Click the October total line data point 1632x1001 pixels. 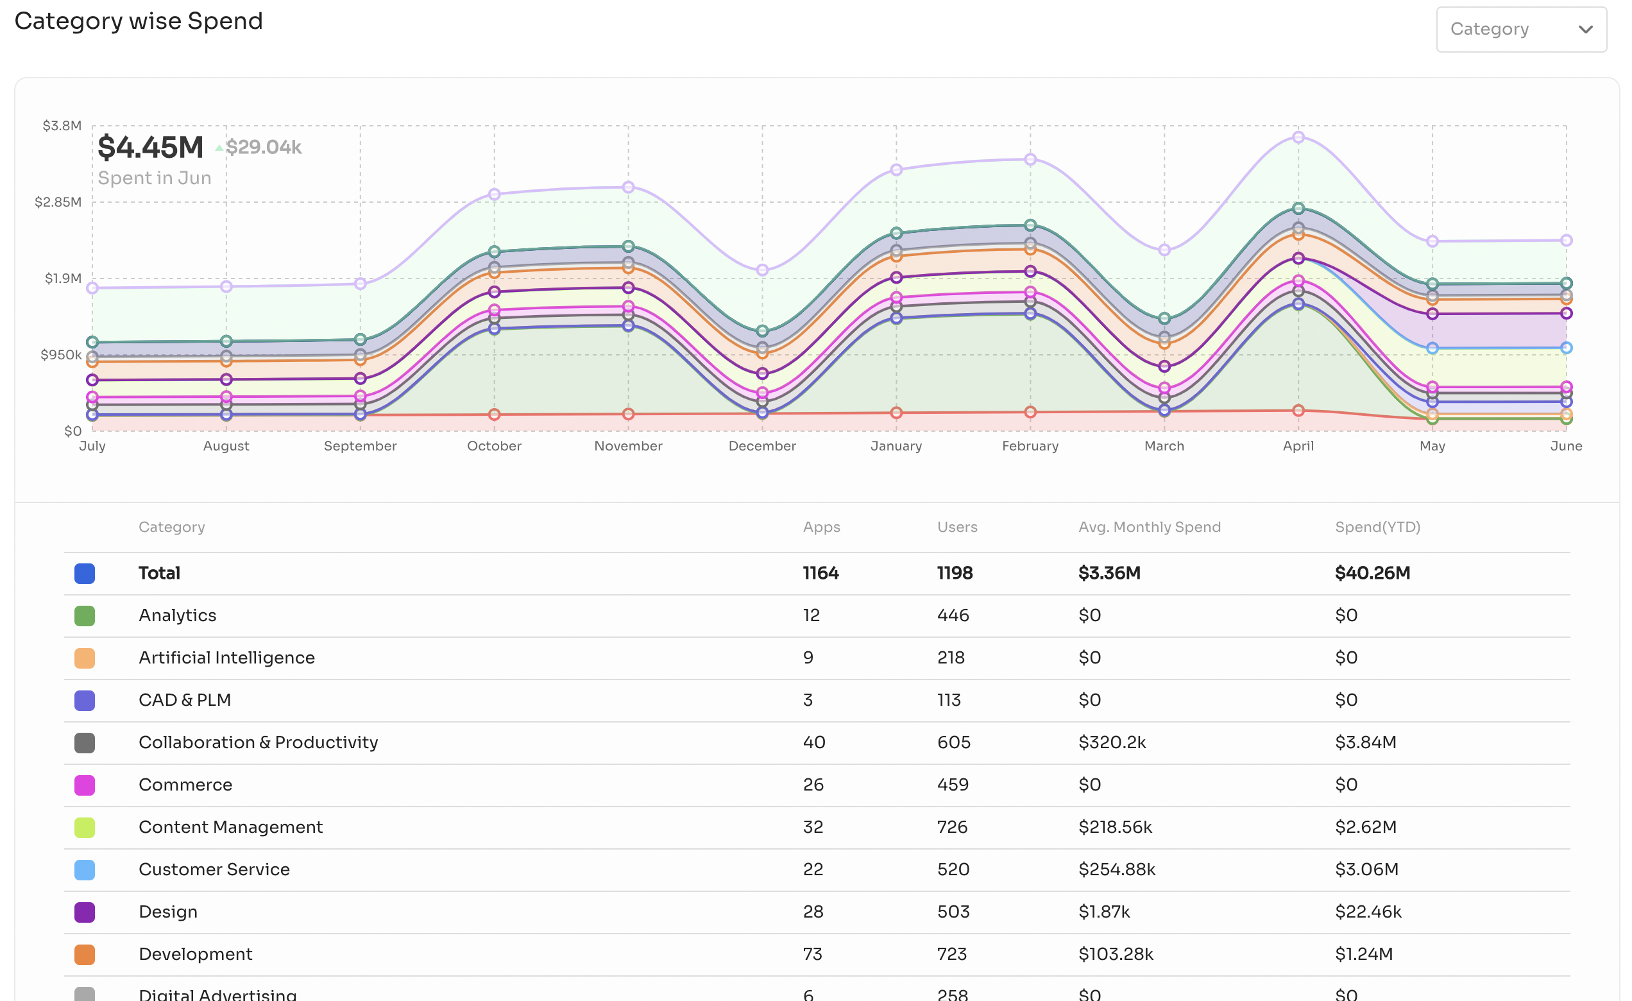click(494, 195)
